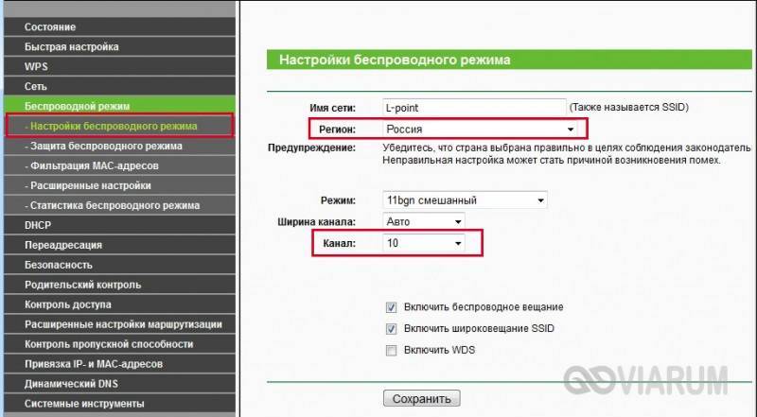Screen dimensions: 757x417
Task: Select Беспроводной режим menu section
Action: click(119, 106)
